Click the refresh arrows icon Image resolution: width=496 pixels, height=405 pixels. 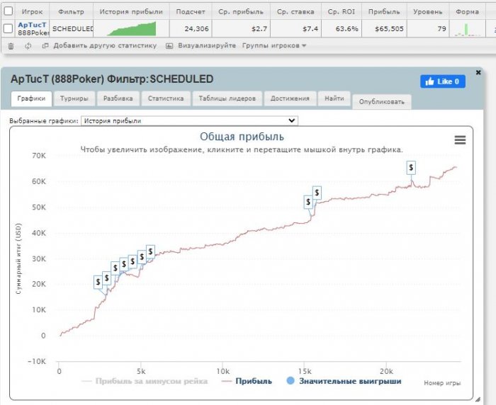[28, 46]
